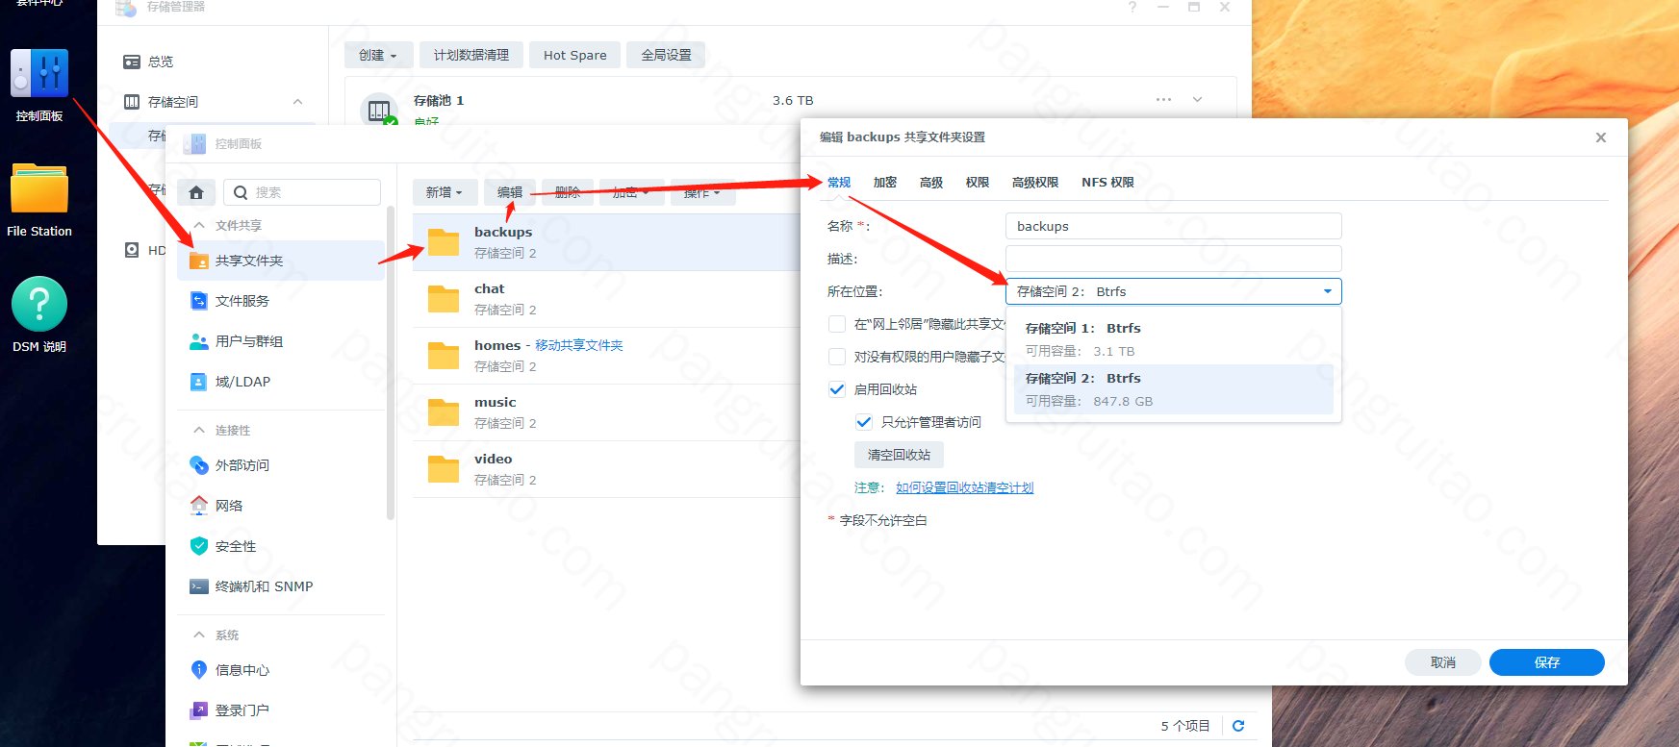Click the 移动共享文件夹 link

579,345
